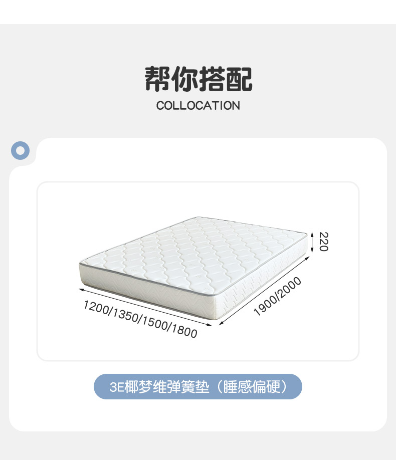Click the 3E椰梦维弹簧垫 label button
The width and height of the screenshot is (396, 460).
[198, 386]
